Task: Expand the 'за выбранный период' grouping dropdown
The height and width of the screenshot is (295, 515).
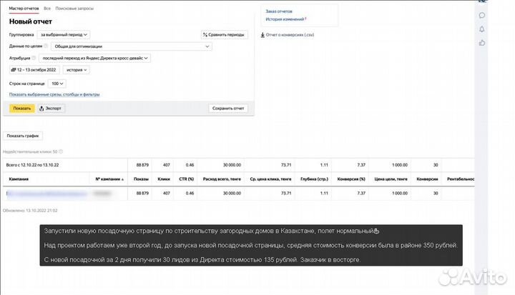Action: [64, 34]
